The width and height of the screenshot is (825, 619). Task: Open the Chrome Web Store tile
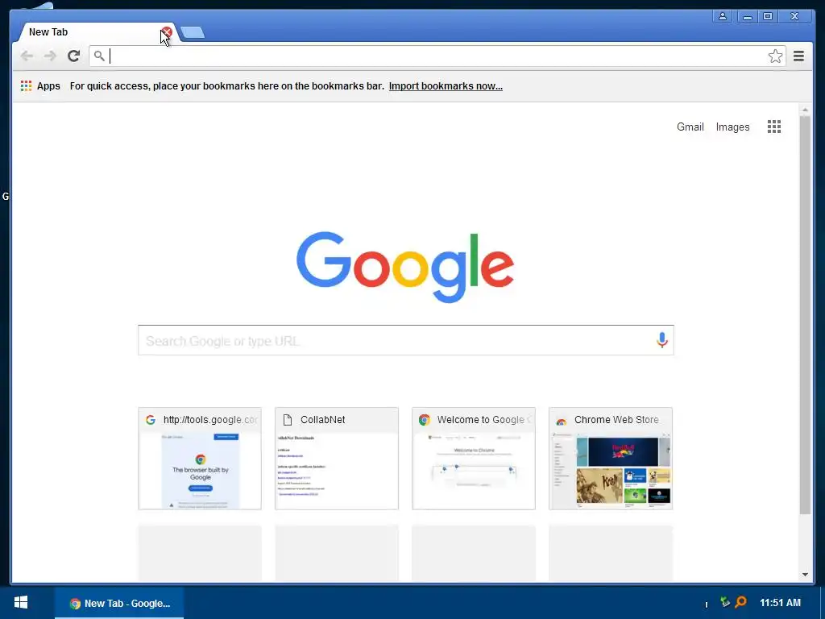(x=611, y=459)
